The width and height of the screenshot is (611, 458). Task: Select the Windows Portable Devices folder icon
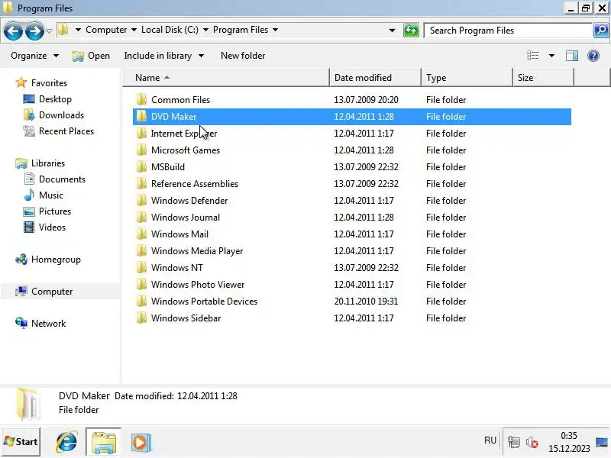tap(141, 301)
